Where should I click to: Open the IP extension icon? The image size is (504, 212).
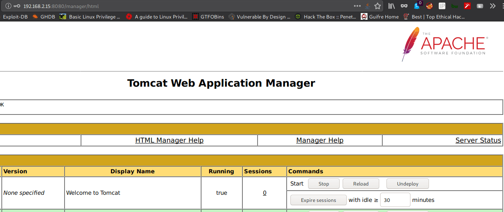click(442, 6)
